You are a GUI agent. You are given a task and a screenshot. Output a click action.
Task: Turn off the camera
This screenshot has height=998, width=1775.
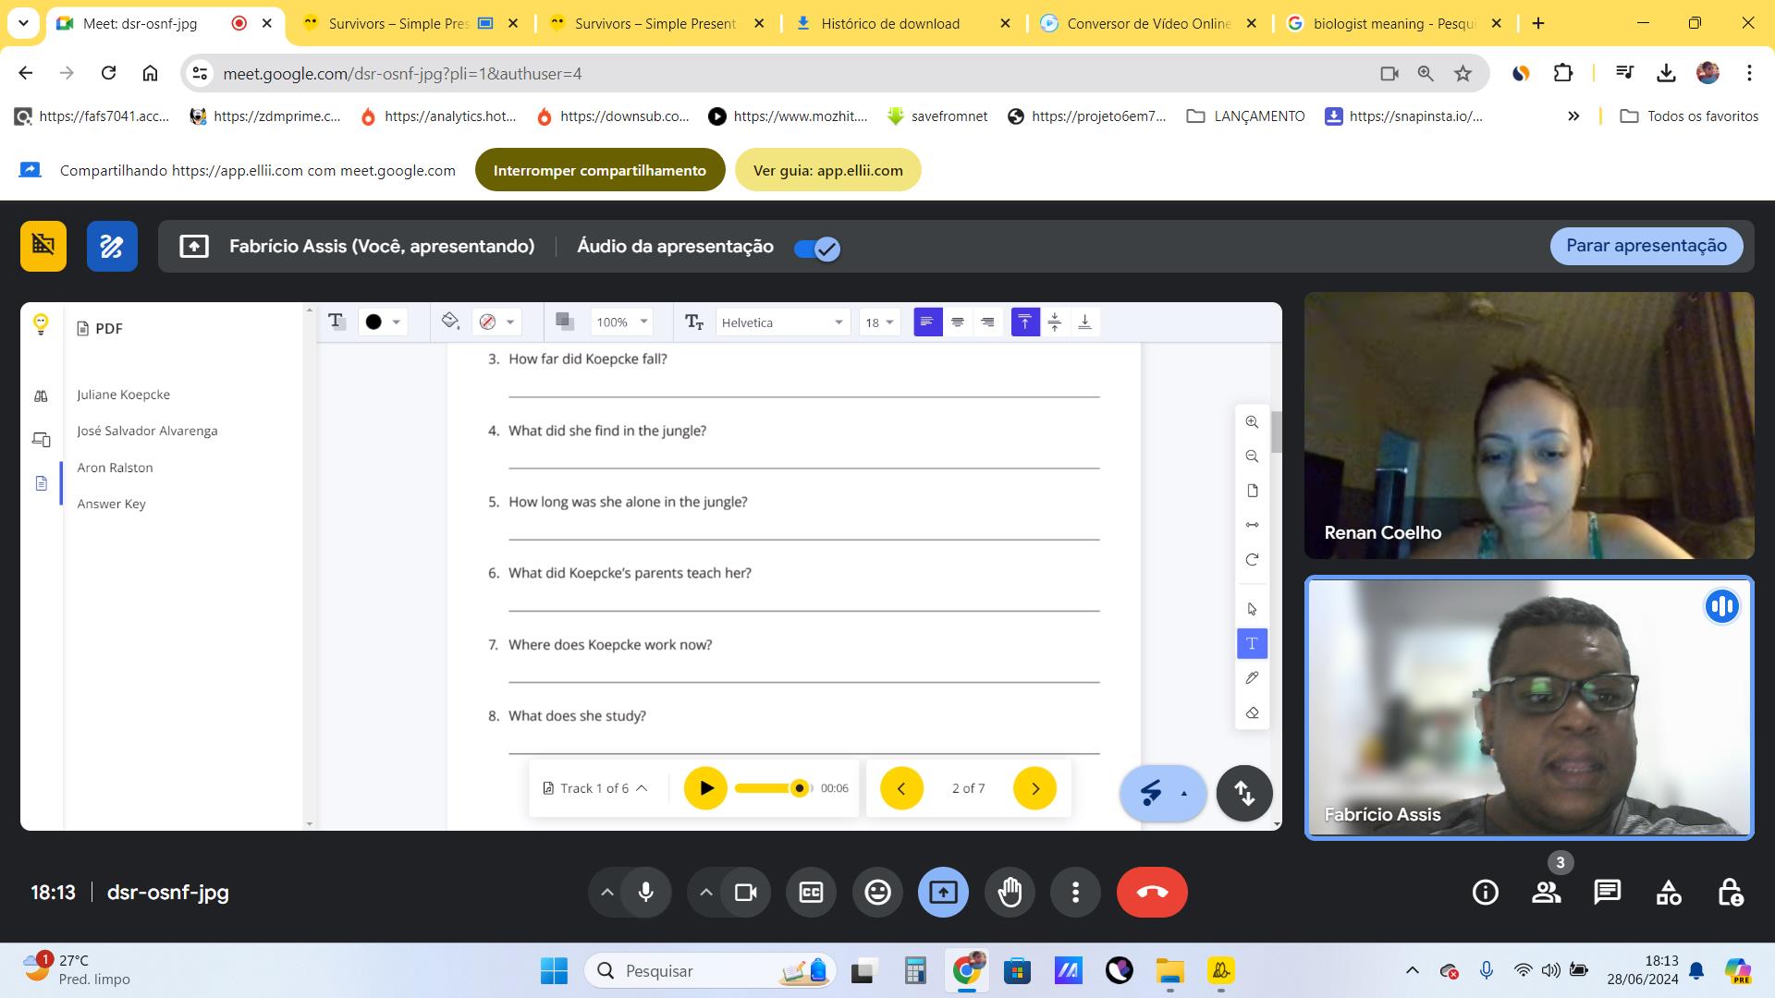point(745,893)
